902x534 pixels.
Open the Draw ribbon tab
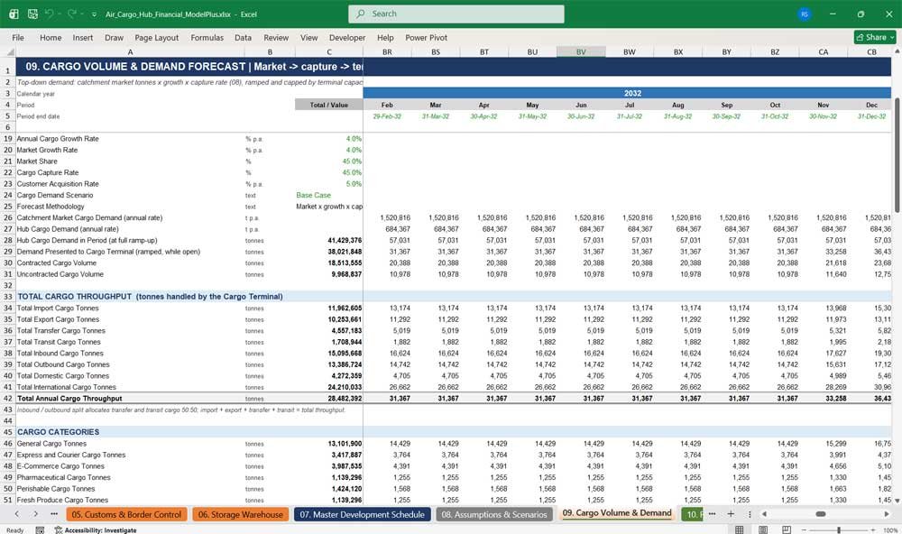[114, 37]
